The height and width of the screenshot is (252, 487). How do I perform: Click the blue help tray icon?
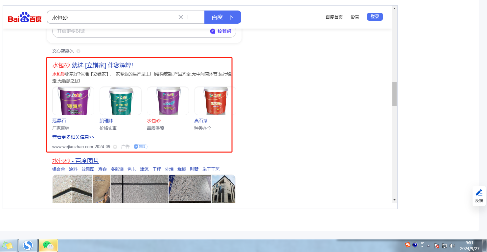pyautogui.click(x=415, y=245)
